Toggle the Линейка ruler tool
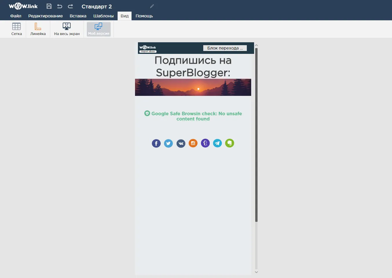The height and width of the screenshot is (278, 392). click(x=38, y=29)
